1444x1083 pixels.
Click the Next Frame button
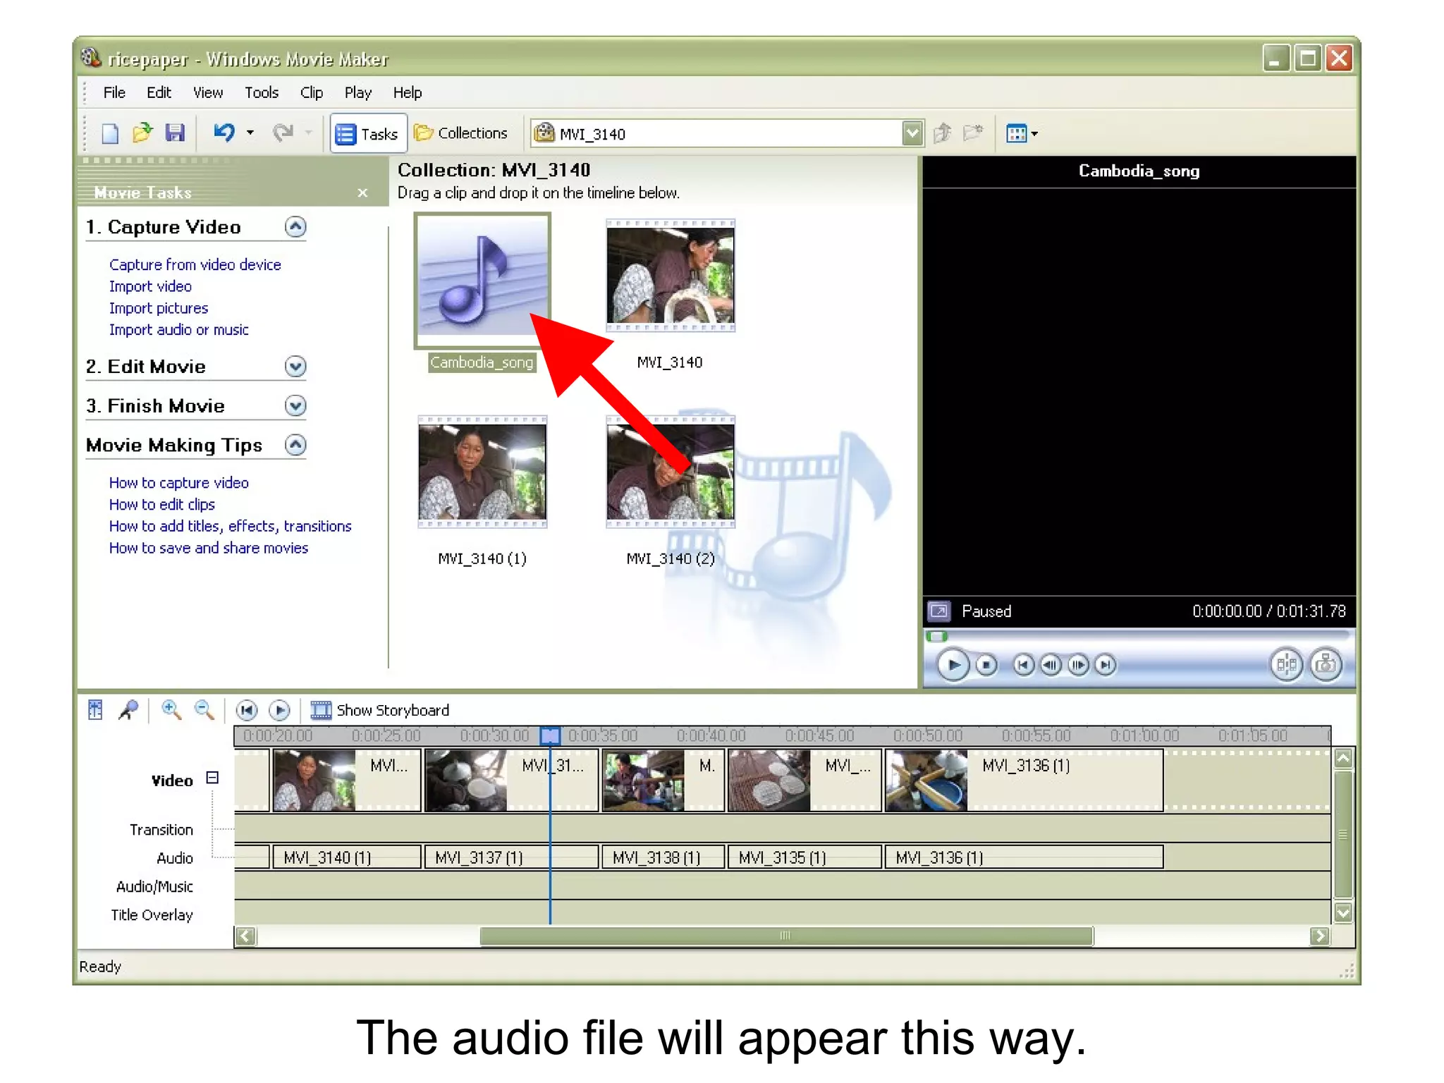tap(1078, 665)
